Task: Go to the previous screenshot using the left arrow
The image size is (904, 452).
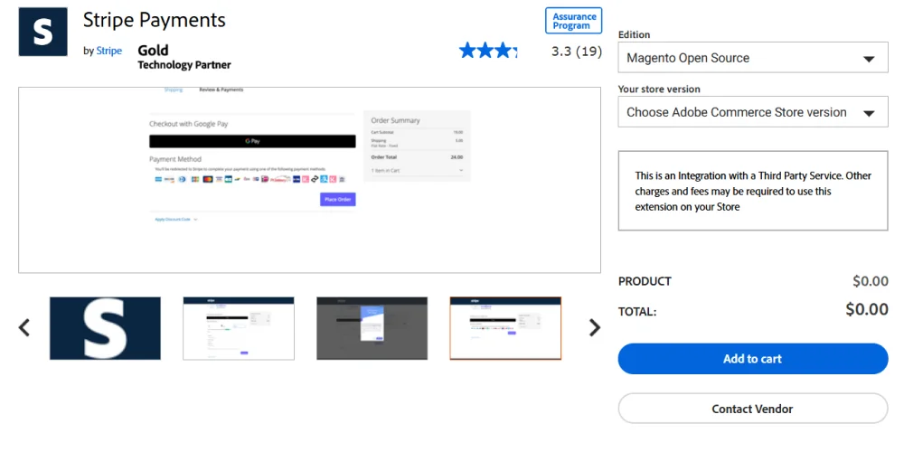Action: tap(24, 327)
